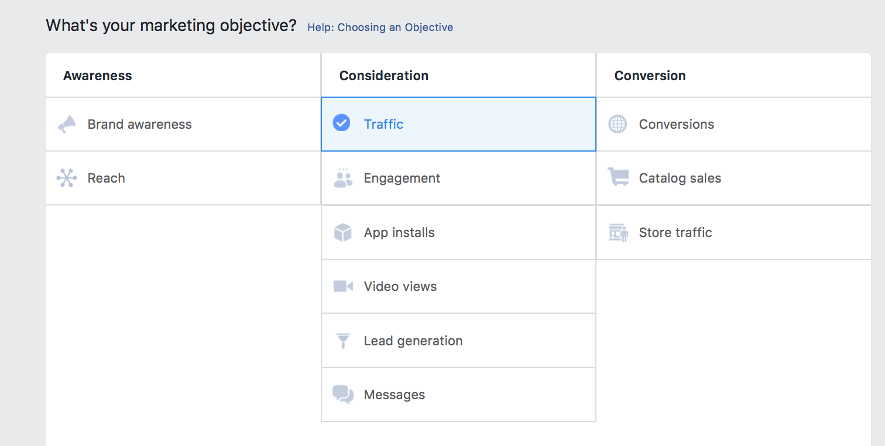The width and height of the screenshot is (885, 446).
Task: Pick the Lead generation objective label
Action: pyautogui.click(x=413, y=341)
